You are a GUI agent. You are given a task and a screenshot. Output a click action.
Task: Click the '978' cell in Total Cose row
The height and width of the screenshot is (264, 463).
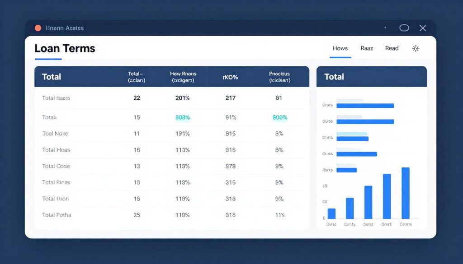[x=230, y=166]
